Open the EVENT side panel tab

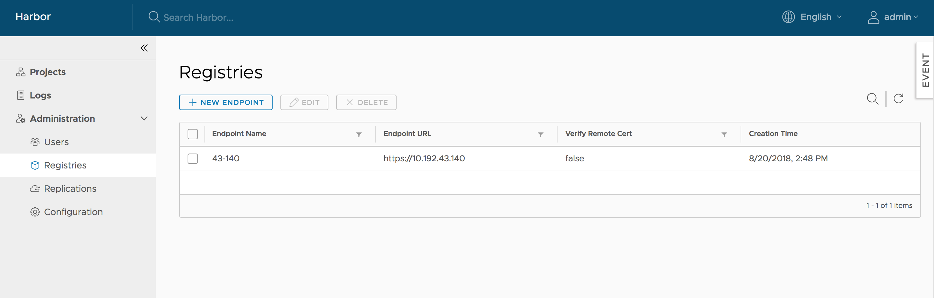pos(925,70)
